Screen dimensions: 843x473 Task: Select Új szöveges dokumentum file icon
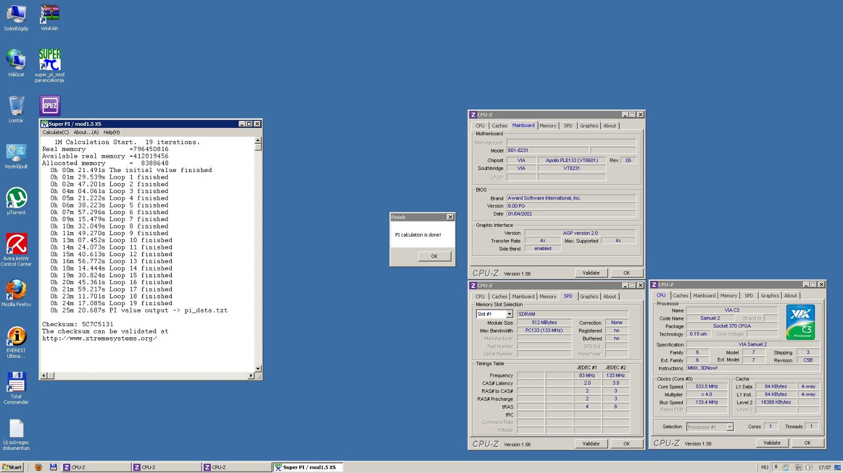coord(16,434)
